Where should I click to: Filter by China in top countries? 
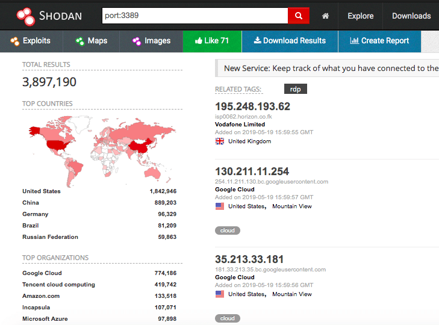coord(31,203)
